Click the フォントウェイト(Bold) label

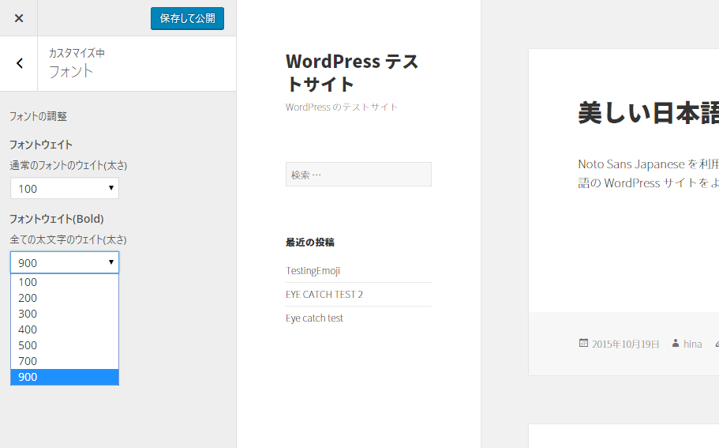coord(57,219)
